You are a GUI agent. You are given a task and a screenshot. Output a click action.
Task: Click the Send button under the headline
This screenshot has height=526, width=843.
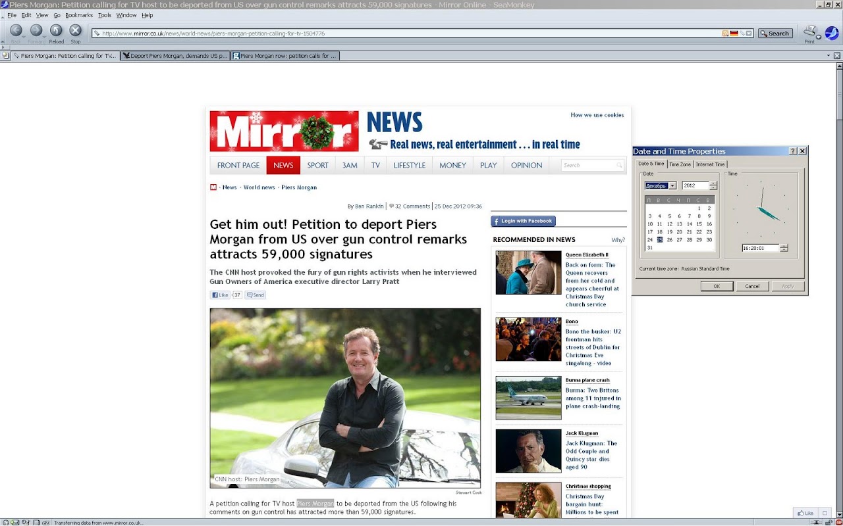[x=256, y=295]
